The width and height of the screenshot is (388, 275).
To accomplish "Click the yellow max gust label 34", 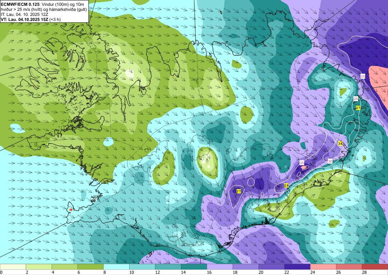I will pos(340,144).
